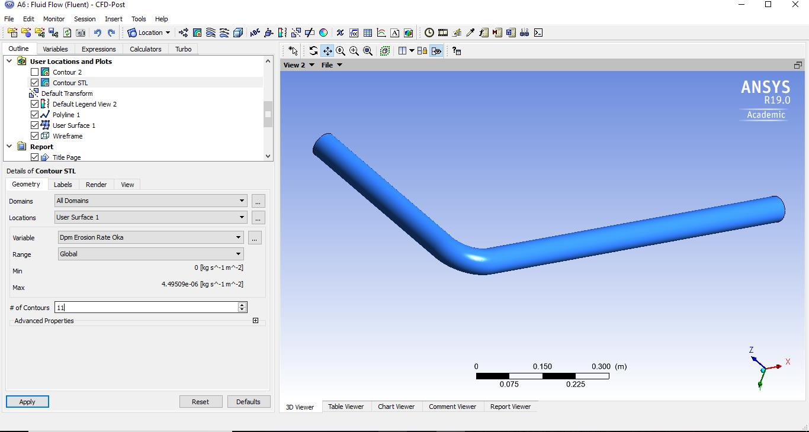Select the Rotate view tool

pos(313,51)
